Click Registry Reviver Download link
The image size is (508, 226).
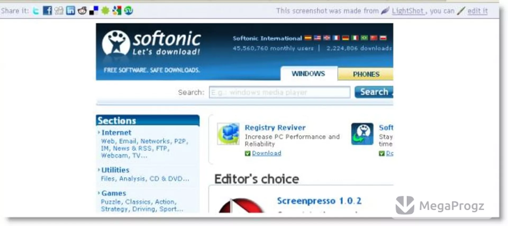click(266, 153)
